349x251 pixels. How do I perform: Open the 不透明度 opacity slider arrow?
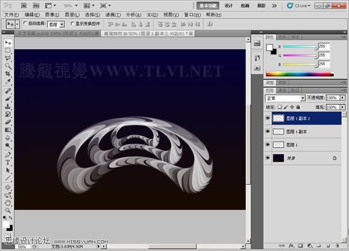(343, 98)
